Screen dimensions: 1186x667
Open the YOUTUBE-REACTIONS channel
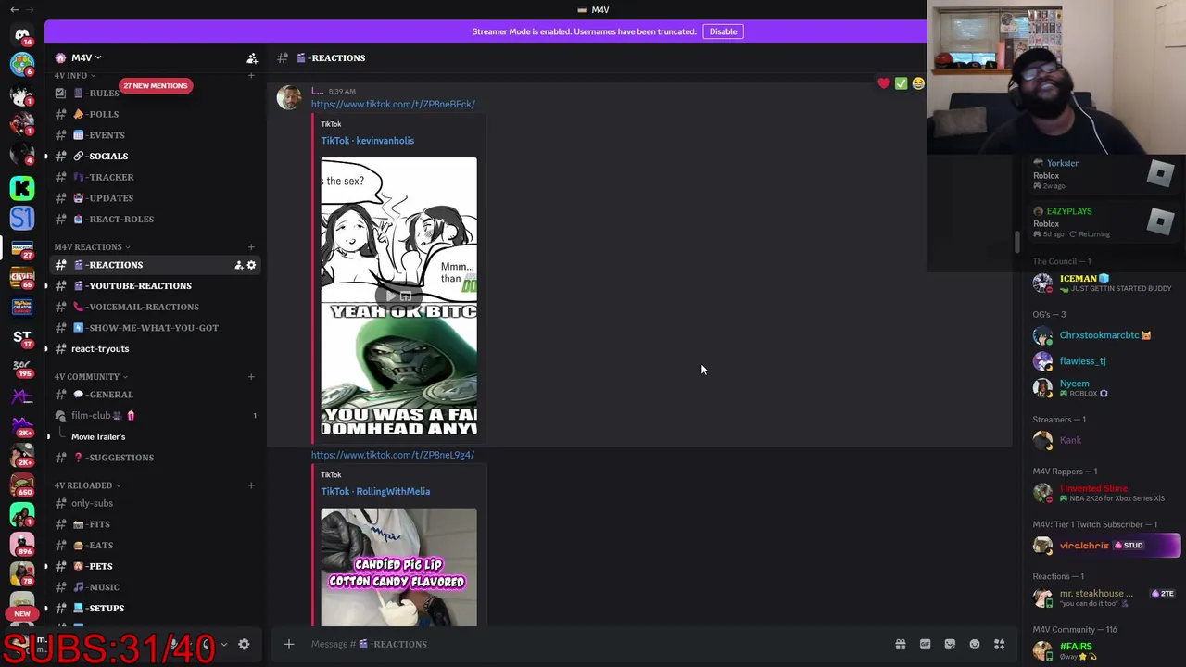click(x=155, y=285)
